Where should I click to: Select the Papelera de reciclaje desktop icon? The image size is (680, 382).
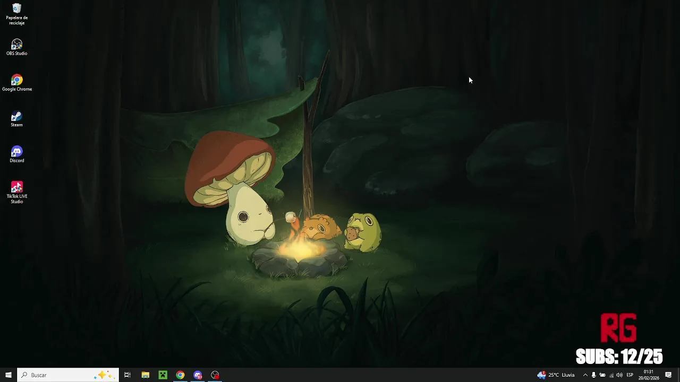click(x=17, y=14)
